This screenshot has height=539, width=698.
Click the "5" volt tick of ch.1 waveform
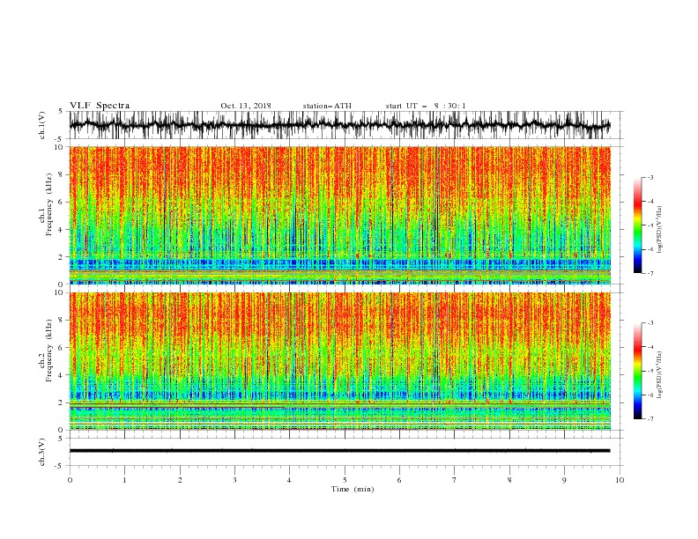(61, 111)
